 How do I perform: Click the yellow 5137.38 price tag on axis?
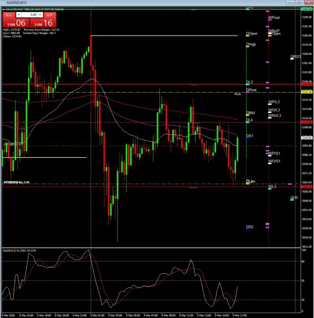click(x=307, y=92)
